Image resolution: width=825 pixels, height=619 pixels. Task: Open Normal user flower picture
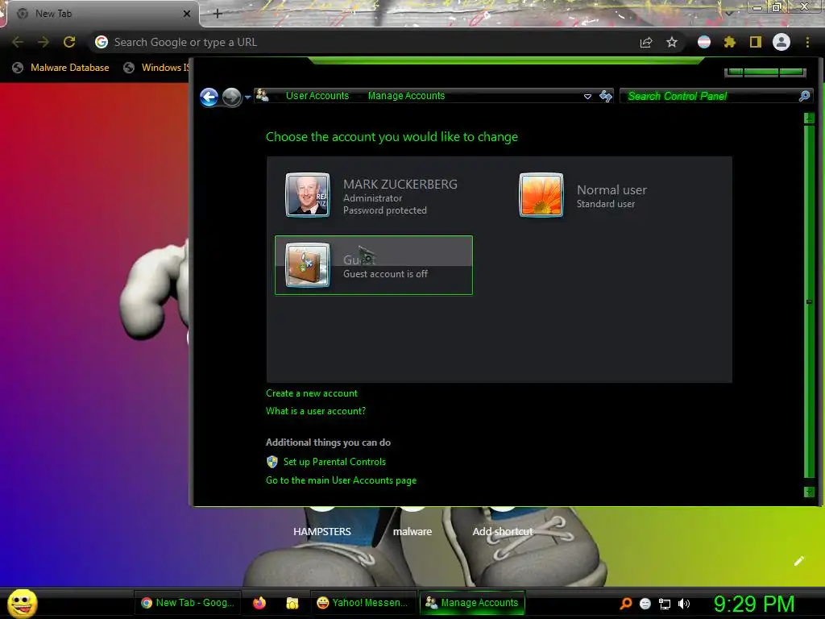coord(541,195)
